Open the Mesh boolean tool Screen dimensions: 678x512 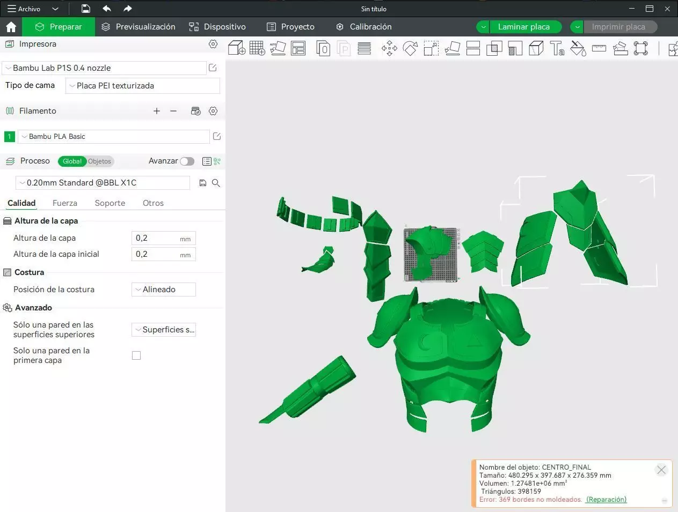494,48
